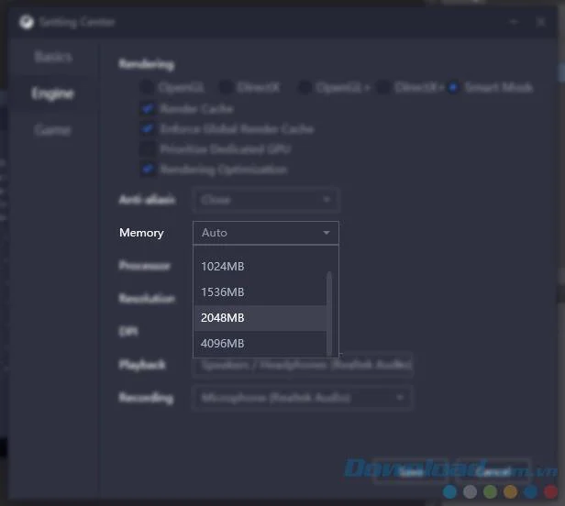565x506 pixels.
Task: Click the Setting Center app logo
Action: (27, 22)
